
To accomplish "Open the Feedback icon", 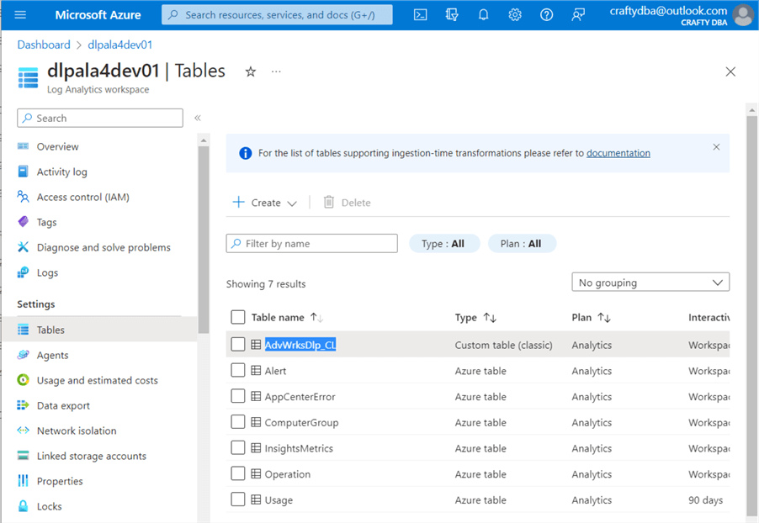I will (x=578, y=15).
